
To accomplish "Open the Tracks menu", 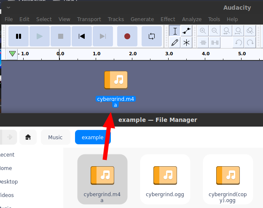I will pyautogui.click(x=116, y=19).
